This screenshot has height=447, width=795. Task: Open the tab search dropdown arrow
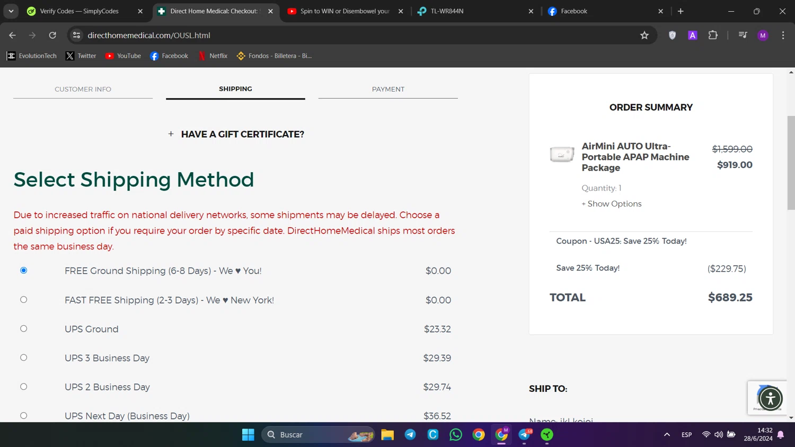(11, 11)
